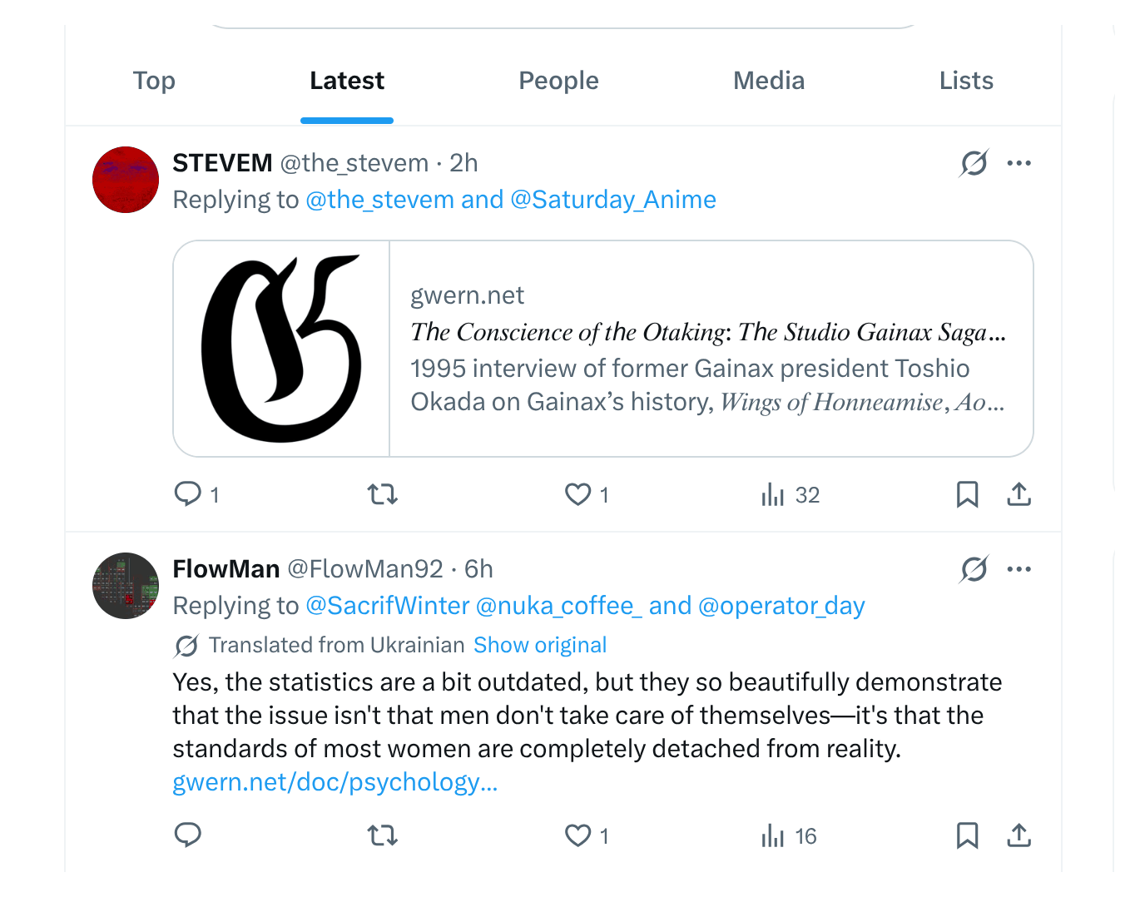Click Show original translation link

click(x=539, y=645)
